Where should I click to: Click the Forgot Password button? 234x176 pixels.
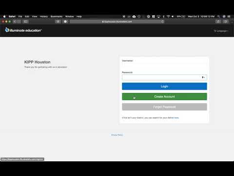[x=164, y=107]
